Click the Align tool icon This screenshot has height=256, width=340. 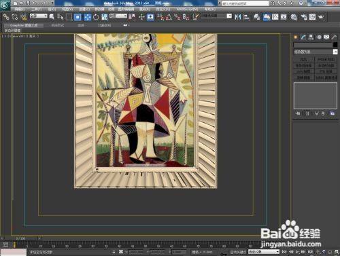(246, 17)
